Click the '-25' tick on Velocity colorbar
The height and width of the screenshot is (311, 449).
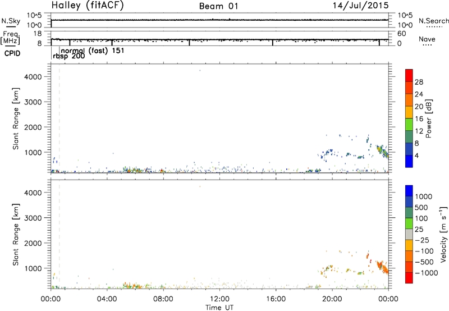click(x=423, y=240)
